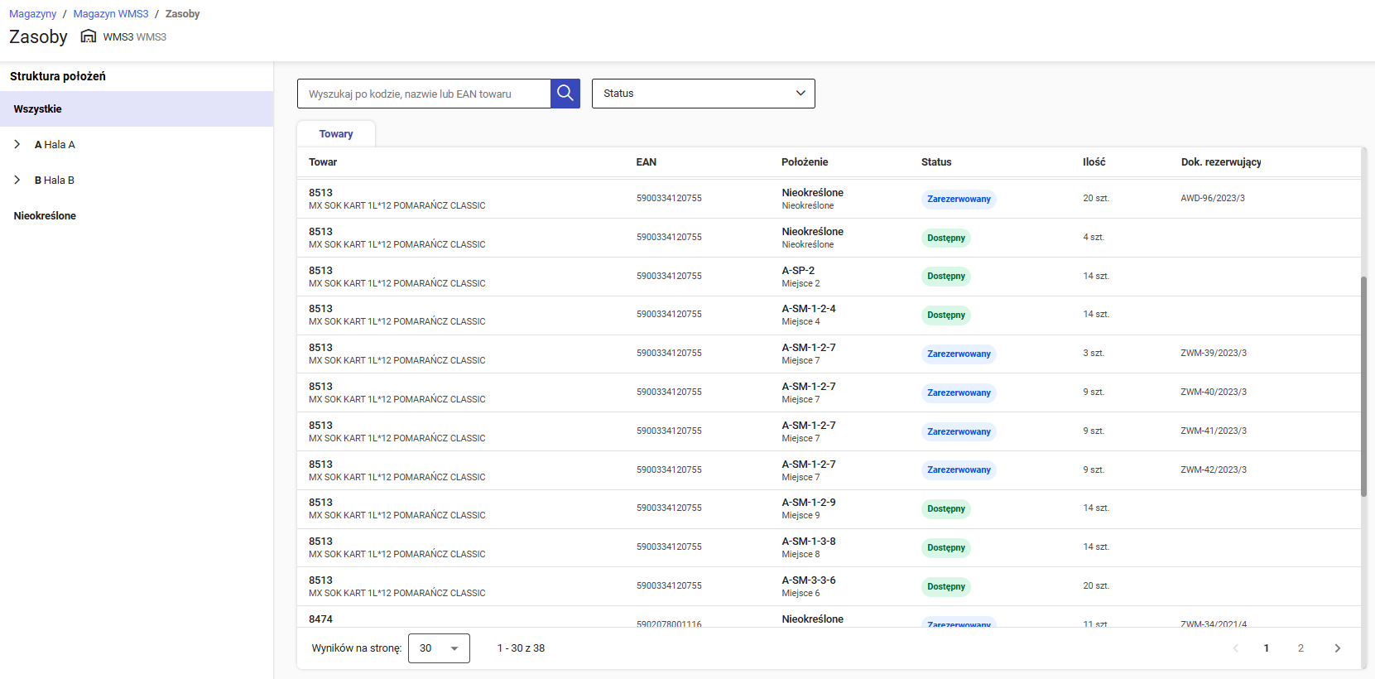Go to page 2 of results
Viewport: 1375px width, 679px height.
(x=1300, y=648)
